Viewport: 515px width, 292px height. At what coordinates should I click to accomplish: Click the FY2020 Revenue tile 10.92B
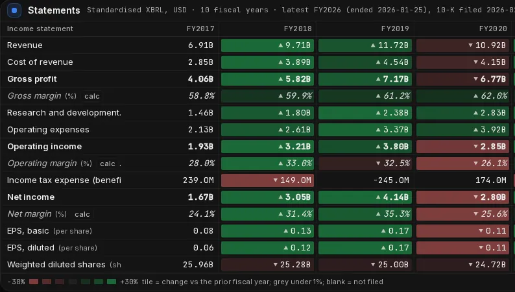462,45
